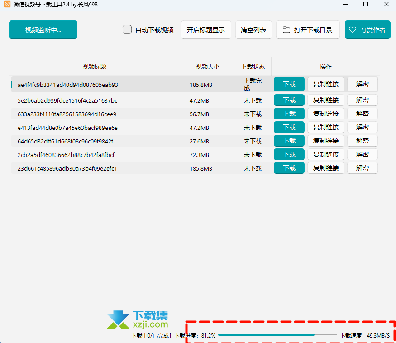Select the 视频标题 column header
Screen dimensions: 396x343
tap(95, 67)
